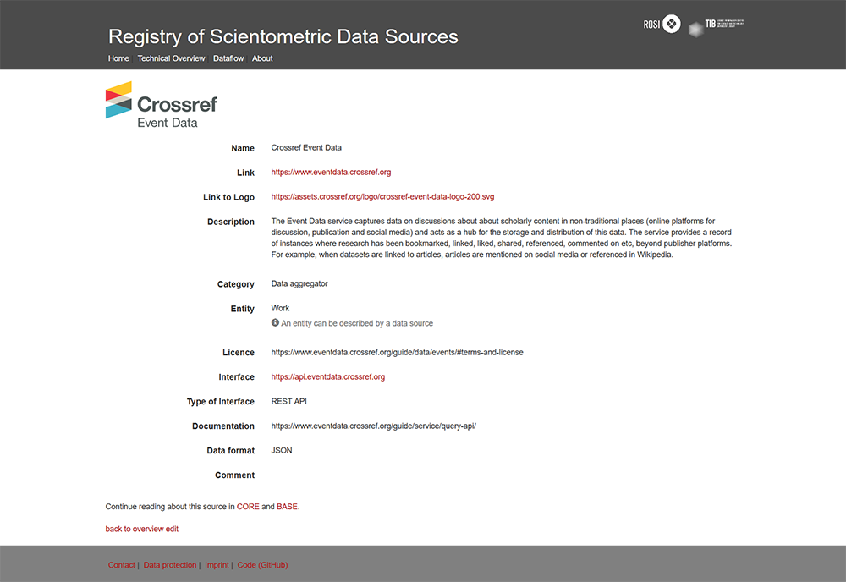
Task: Open the Imprint footer link
Action: (217, 565)
